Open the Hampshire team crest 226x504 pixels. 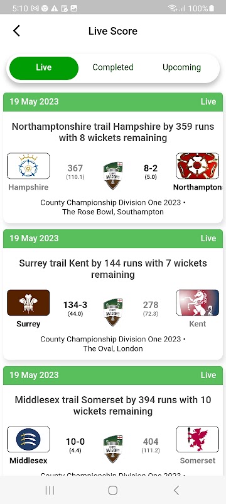click(28, 166)
